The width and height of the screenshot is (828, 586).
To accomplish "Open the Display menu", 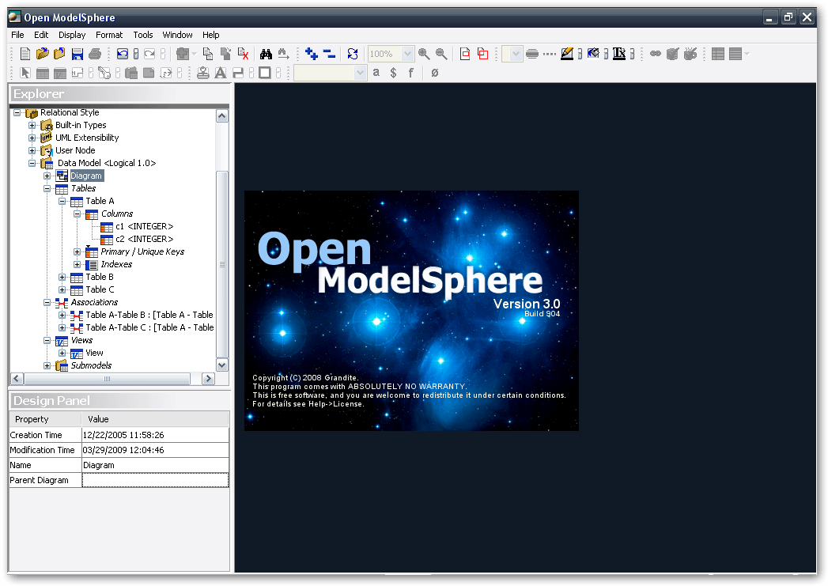I will pyautogui.click(x=72, y=35).
